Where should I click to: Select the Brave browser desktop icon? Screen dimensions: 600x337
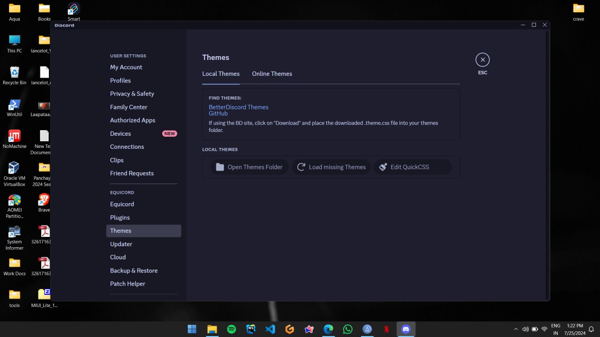44,203
